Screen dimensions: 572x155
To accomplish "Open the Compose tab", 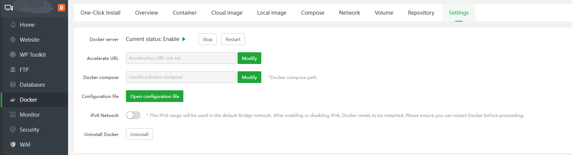I will 313,13.
